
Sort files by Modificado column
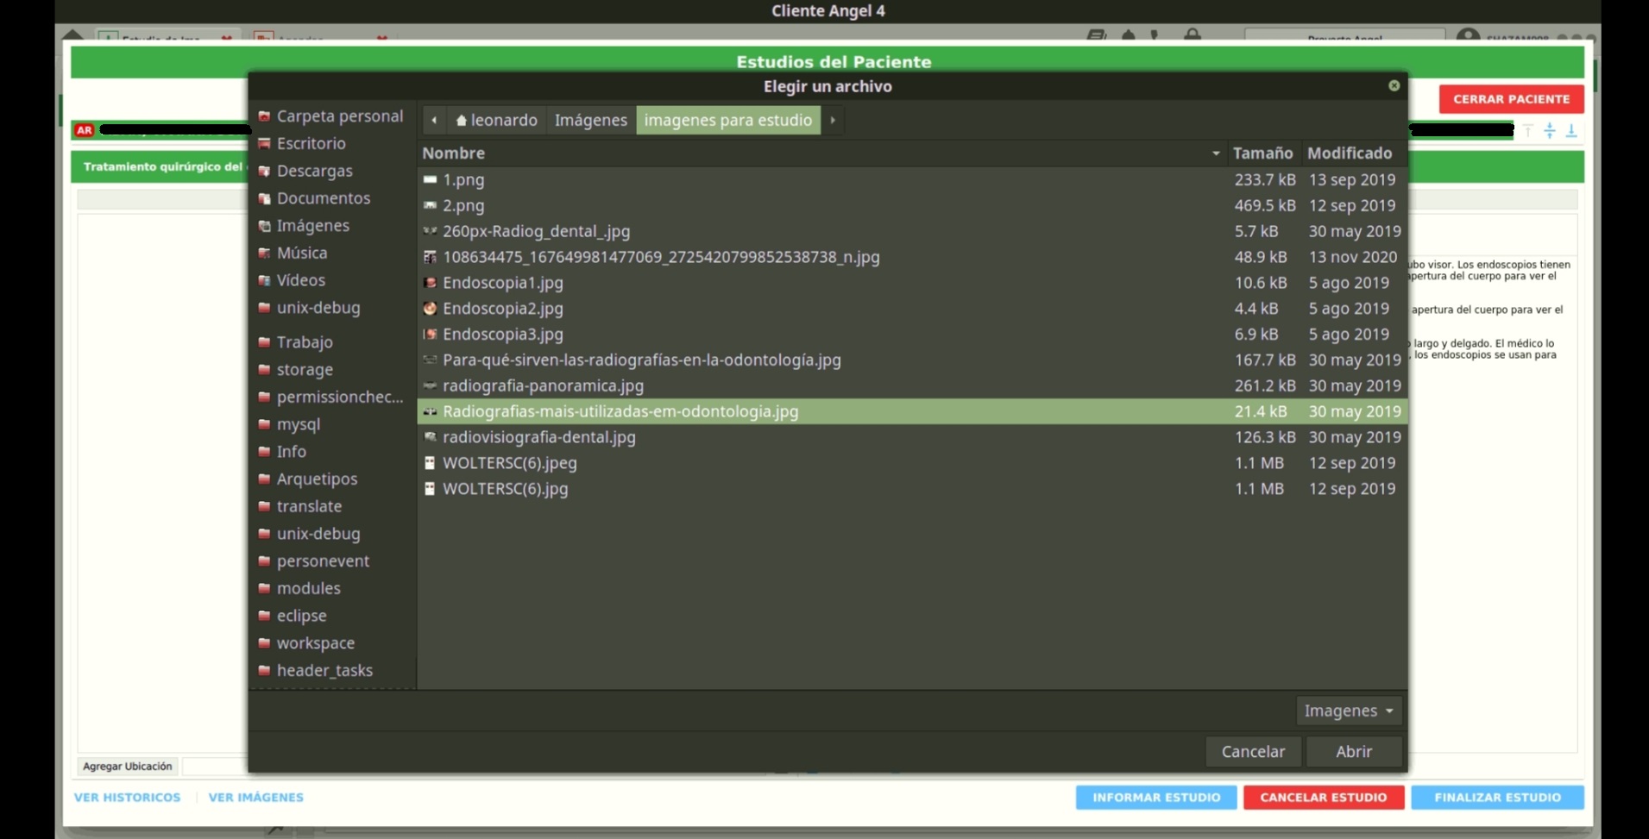tap(1353, 153)
